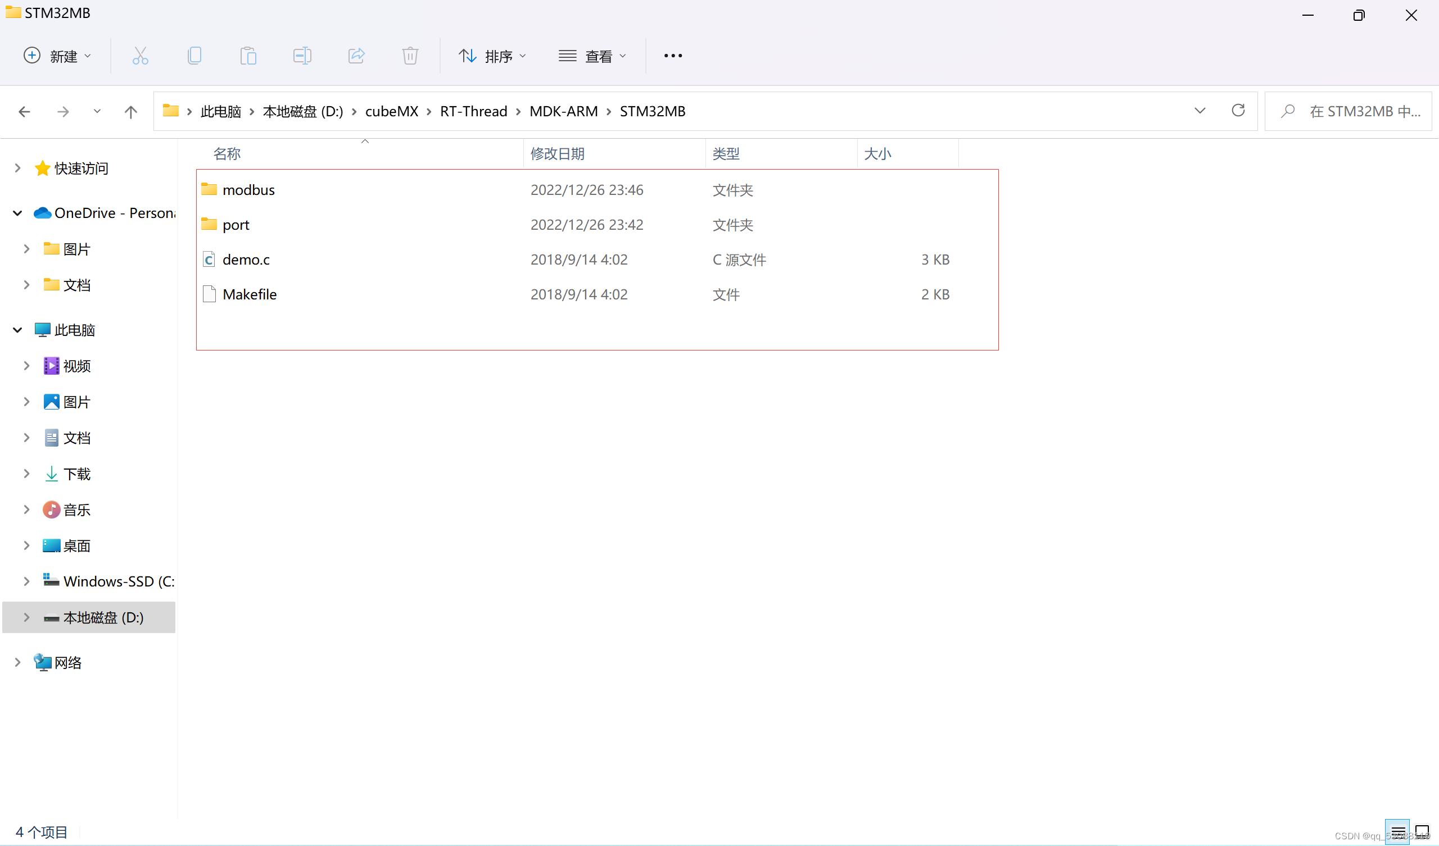1439x846 pixels.
Task: Click the port folder icon
Action: pos(209,224)
